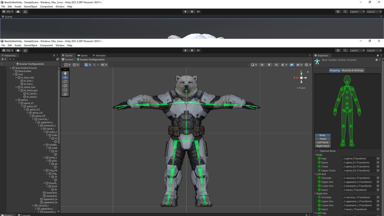This screenshot has width=384, height=216.
Task: Select the combined Transform tool in Scene overlay
Action: 65,94
